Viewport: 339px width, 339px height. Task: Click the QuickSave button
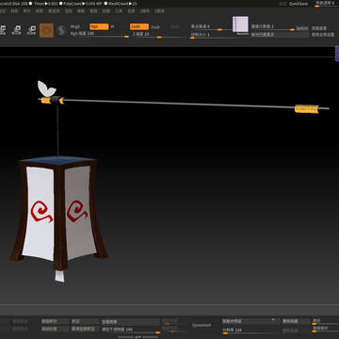pyautogui.click(x=298, y=4)
